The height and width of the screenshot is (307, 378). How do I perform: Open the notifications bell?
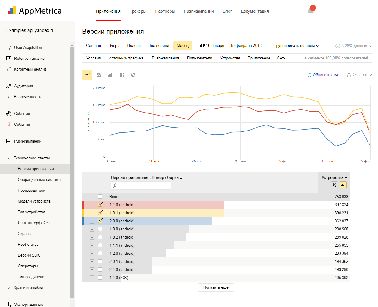311,11
